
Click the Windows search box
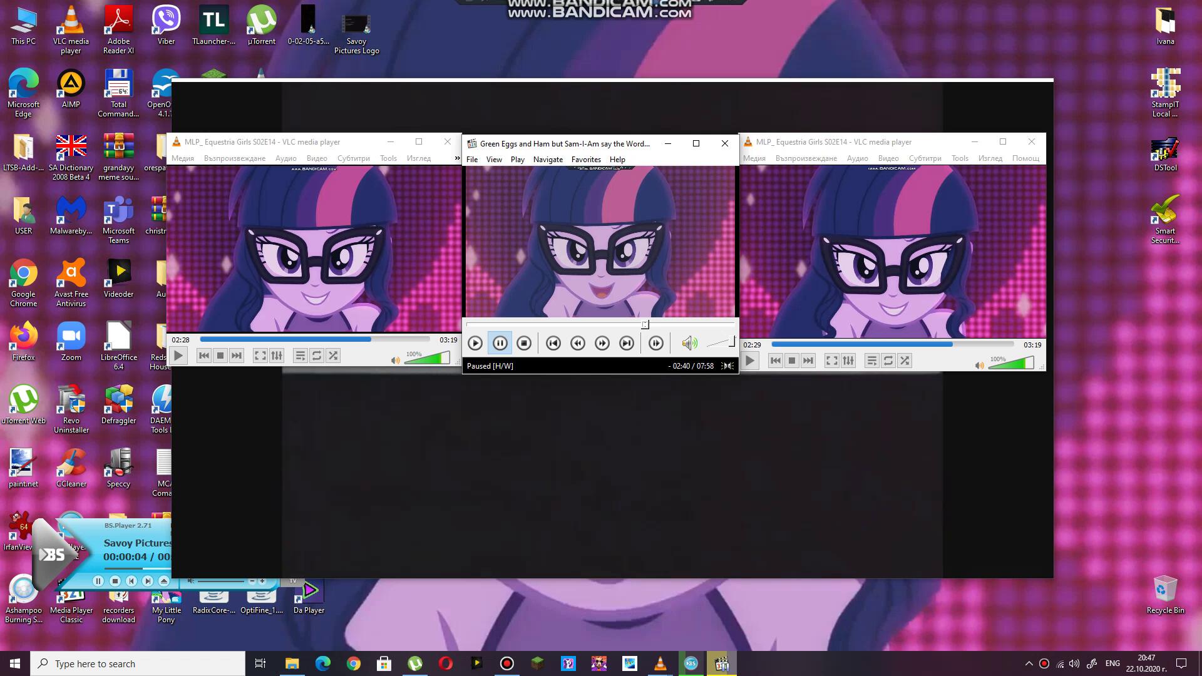[138, 663]
